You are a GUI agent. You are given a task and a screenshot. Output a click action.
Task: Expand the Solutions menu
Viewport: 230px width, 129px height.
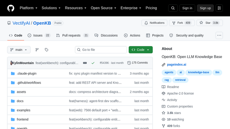coord(51,8)
